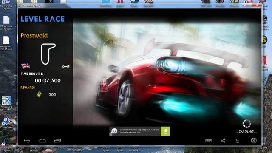
Task: Select the top blank document file on the desktop
Action: 6,23
